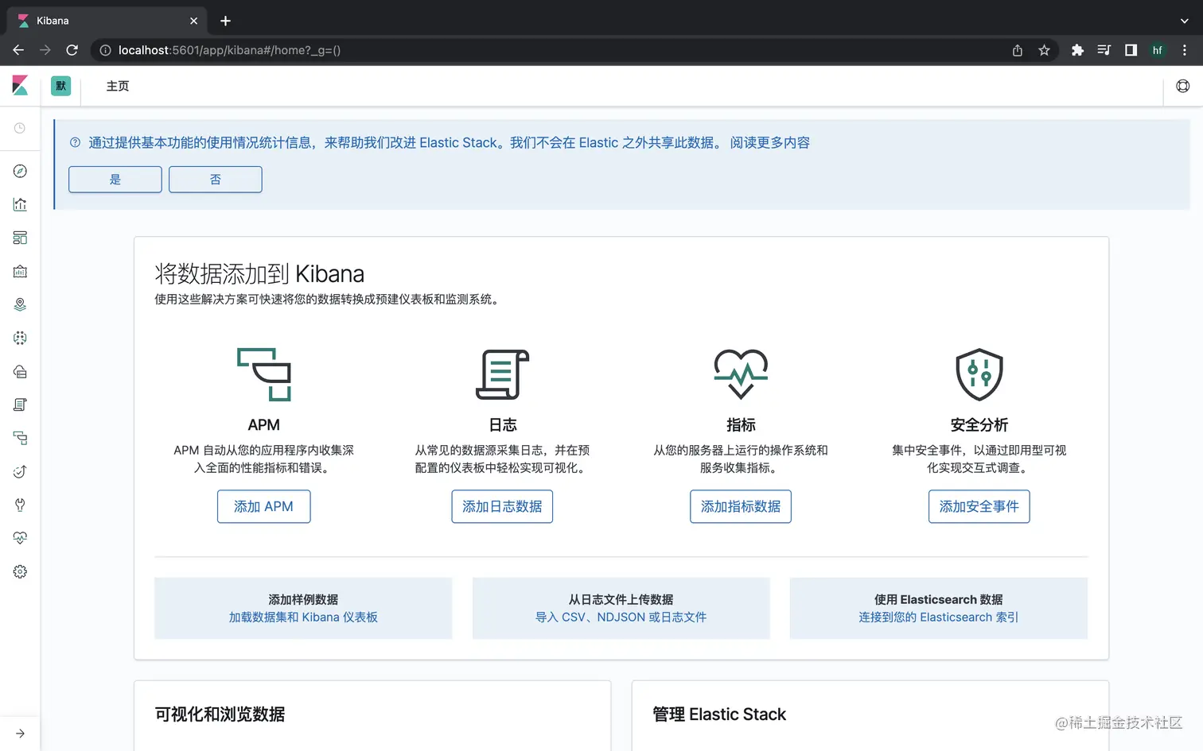Click the 添加日志数据 button
1203x751 pixels.
click(x=502, y=507)
